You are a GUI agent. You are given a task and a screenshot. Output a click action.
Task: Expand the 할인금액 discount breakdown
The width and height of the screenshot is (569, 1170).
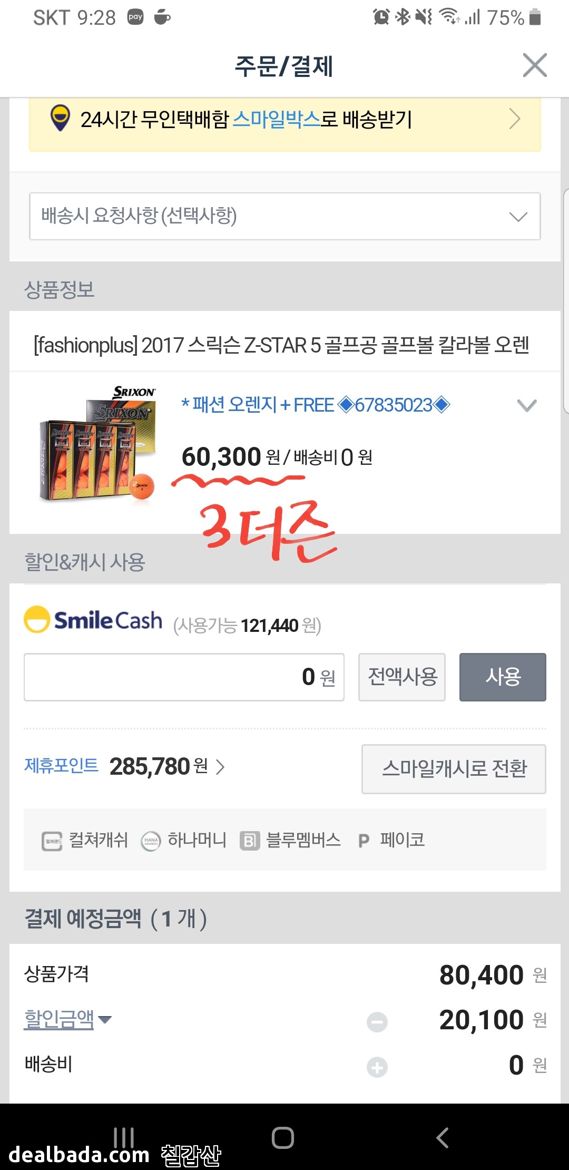point(68,1019)
